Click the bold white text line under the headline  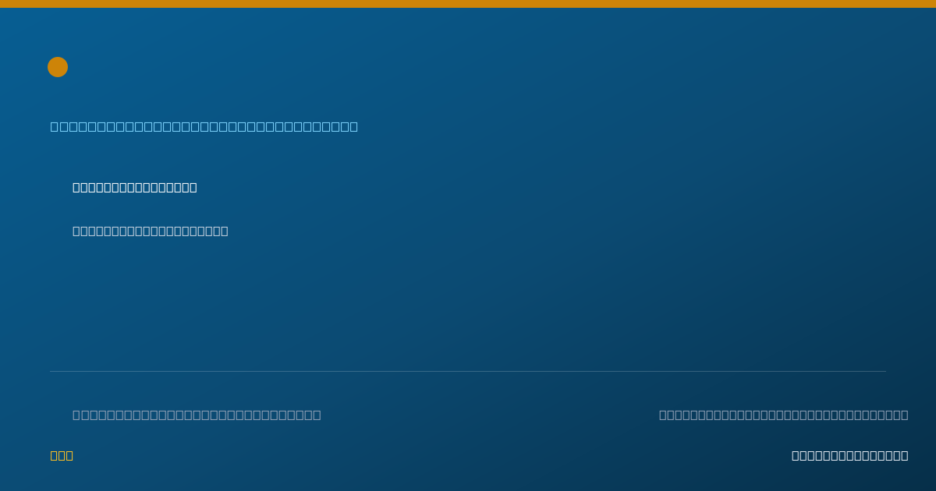[135, 187]
